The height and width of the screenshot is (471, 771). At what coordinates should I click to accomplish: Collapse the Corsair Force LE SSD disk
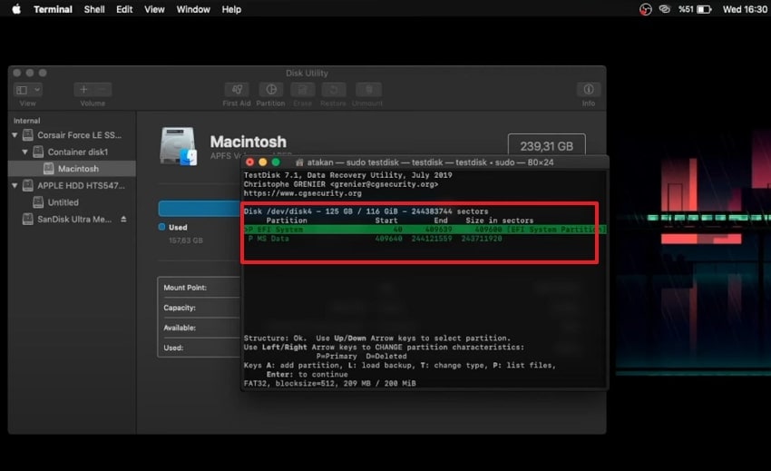click(x=15, y=135)
